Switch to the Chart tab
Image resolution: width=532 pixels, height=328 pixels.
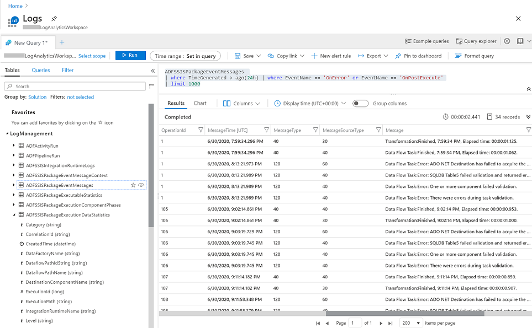pyautogui.click(x=201, y=103)
